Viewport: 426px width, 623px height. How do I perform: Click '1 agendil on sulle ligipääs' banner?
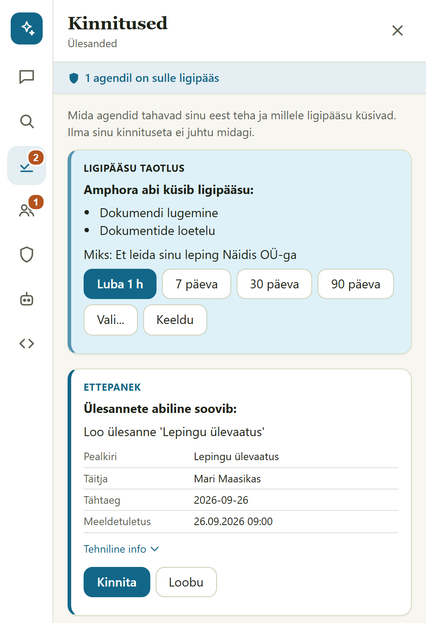click(x=240, y=78)
